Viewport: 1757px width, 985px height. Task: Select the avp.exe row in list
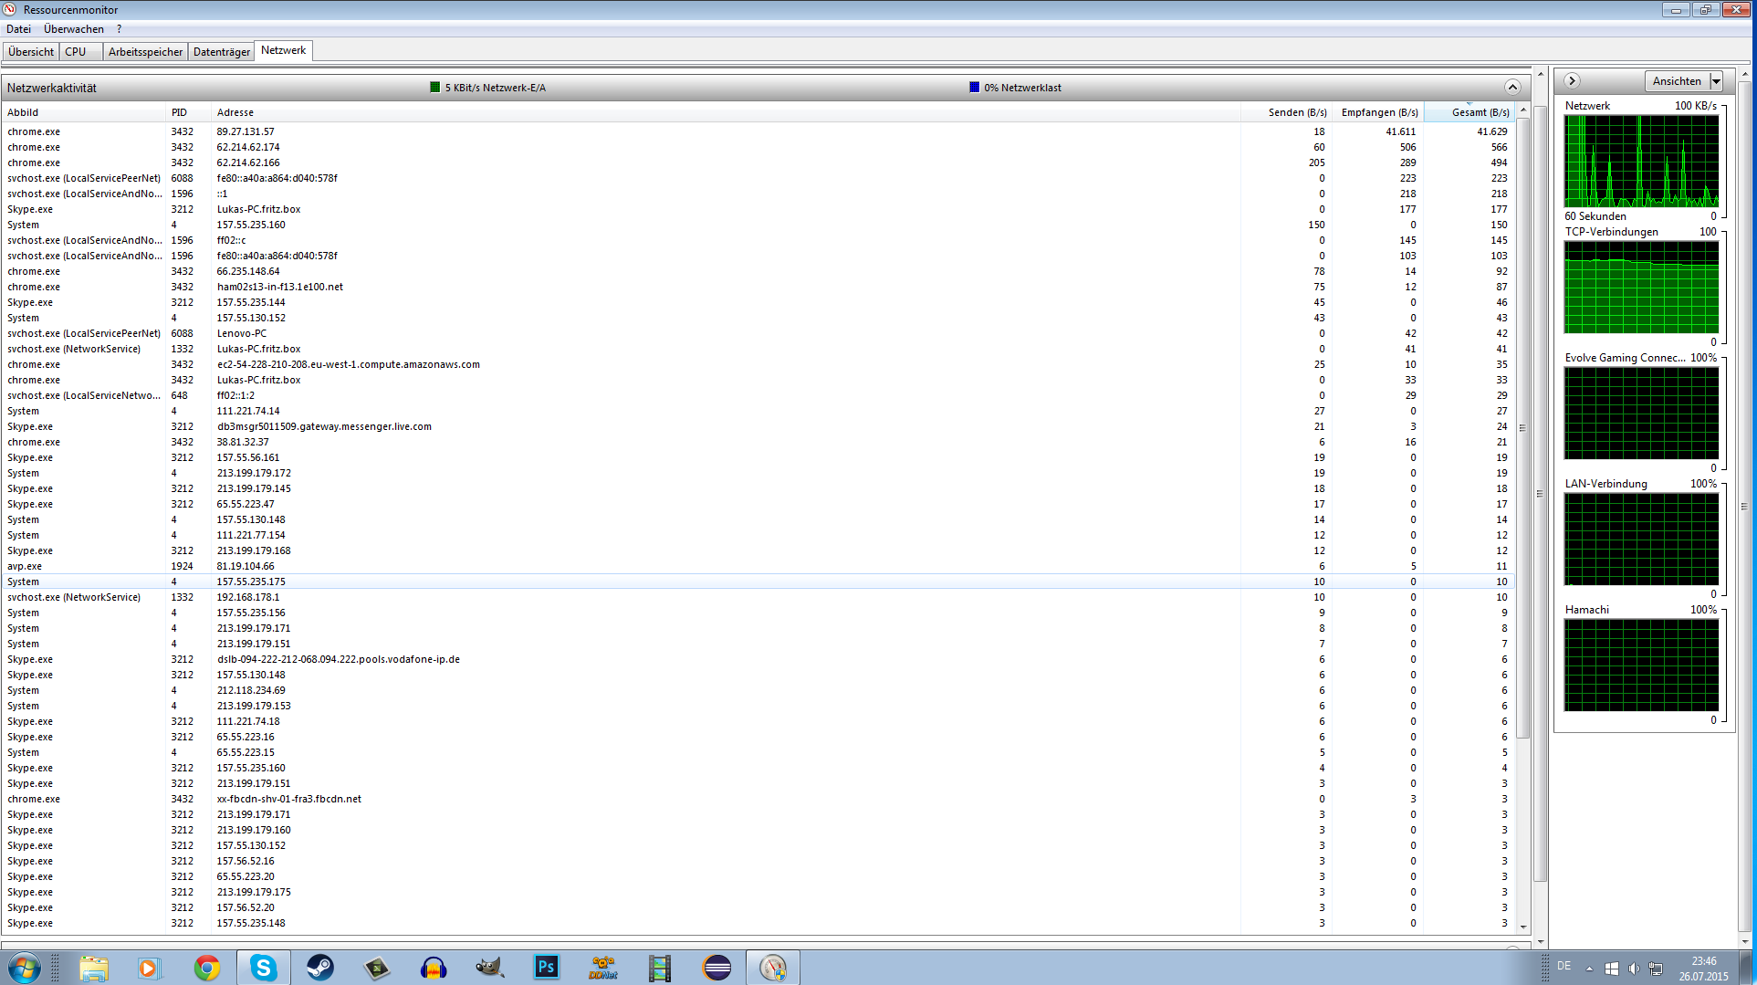coord(26,566)
